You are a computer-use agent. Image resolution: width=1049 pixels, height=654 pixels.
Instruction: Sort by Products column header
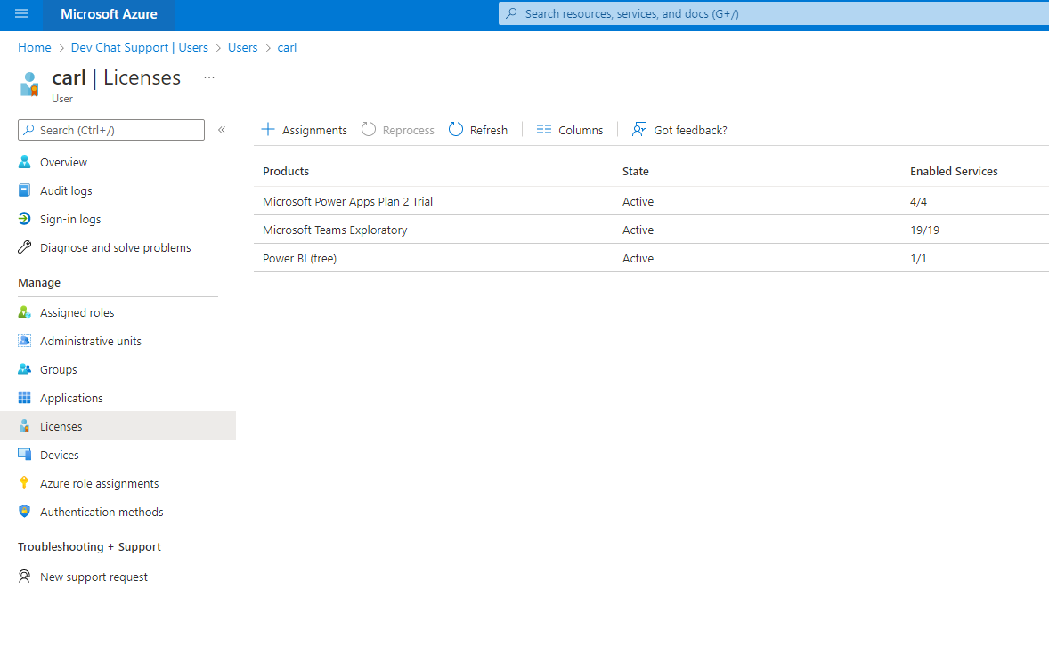click(x=286, y=171)
